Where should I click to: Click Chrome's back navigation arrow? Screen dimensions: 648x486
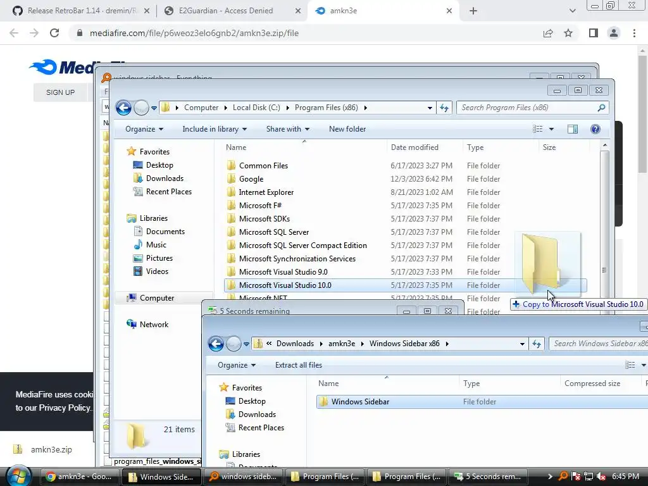click(x=14, y=33)
